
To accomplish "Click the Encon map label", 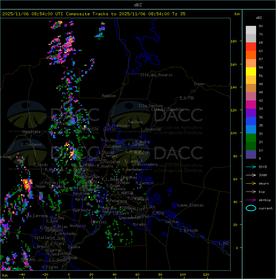I will click(199, 84).
